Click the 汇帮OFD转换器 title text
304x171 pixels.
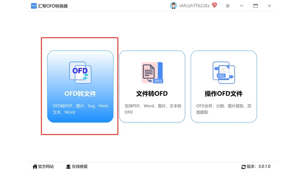coord(53,6)
